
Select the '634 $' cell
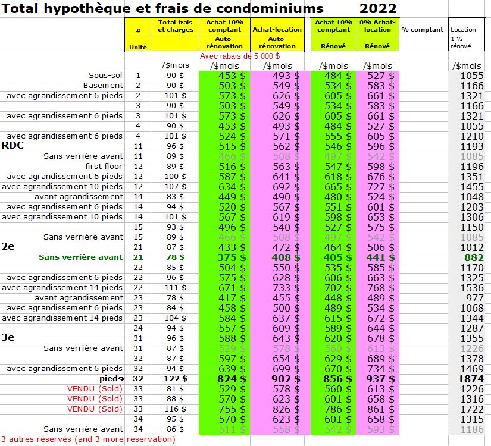[232, 187]
